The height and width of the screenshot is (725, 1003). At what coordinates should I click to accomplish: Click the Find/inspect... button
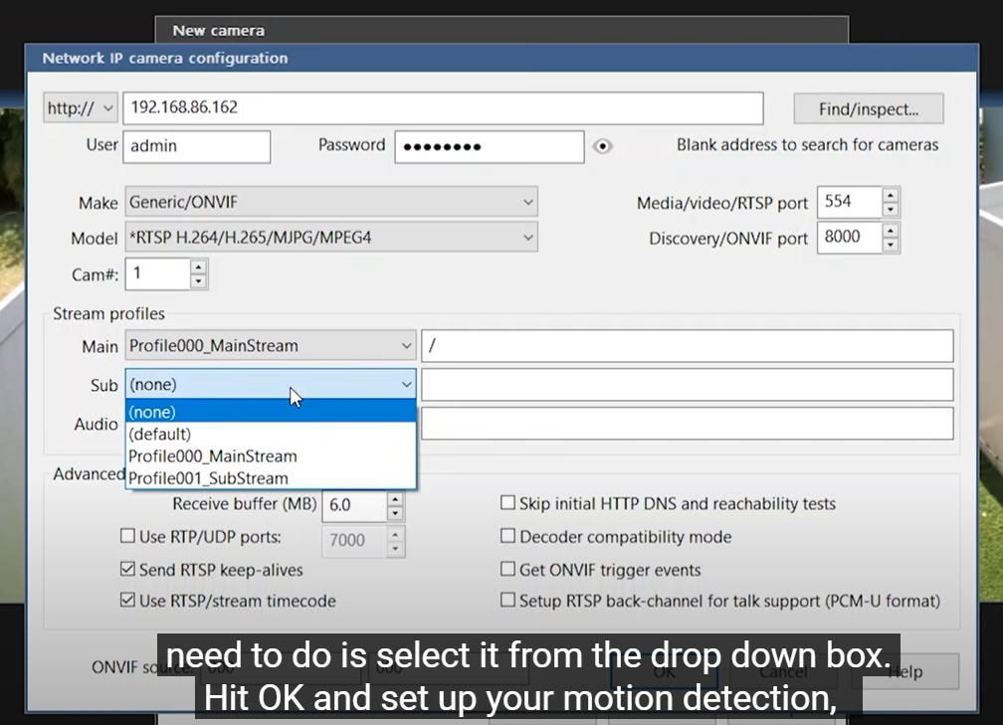[x=868, y=108]
